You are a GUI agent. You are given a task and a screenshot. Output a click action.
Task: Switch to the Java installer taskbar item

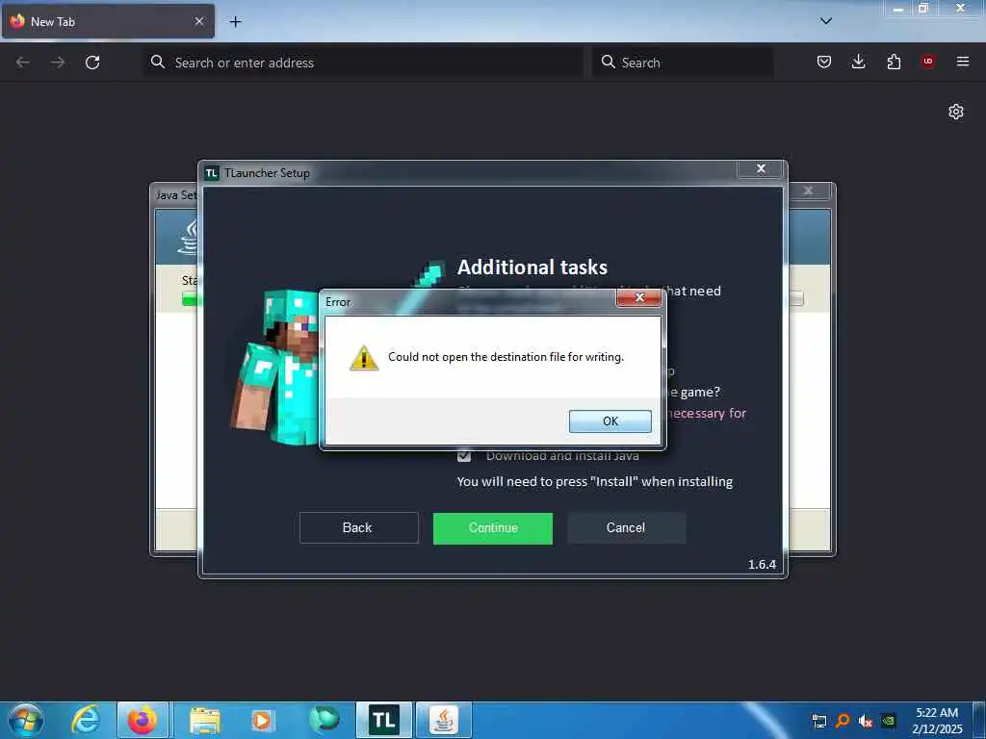[444, 720]
